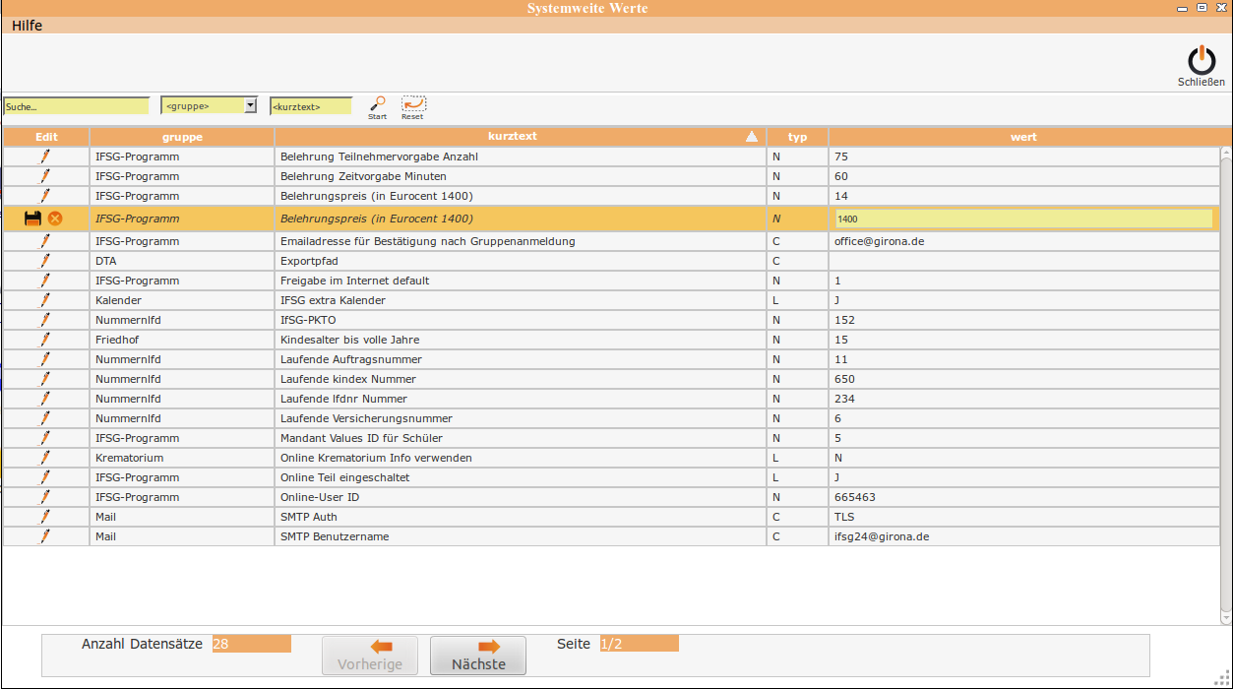Image resolution: width=1233 pixels, height=689 pixels.
Task: Click the Schließen power icon
Action: coord(1202,62)
